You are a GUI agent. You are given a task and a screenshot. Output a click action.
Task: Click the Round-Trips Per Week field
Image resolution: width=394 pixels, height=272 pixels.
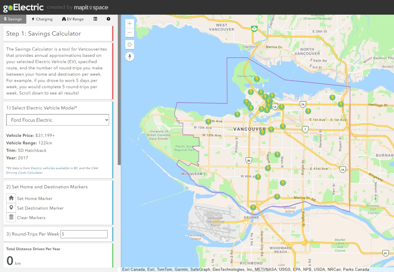coord(84,234)
